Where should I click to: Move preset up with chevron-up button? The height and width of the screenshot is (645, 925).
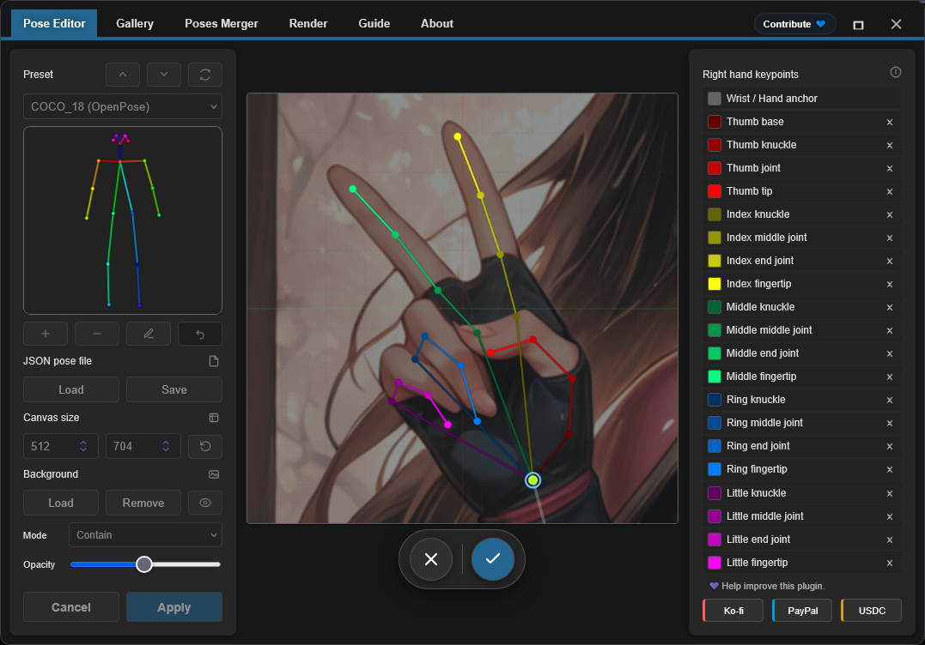(x=123, y=75)
